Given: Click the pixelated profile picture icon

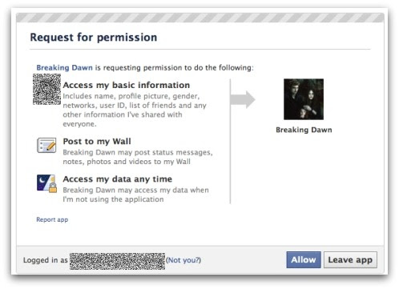Looking at the screenshot, I should 46,89.
